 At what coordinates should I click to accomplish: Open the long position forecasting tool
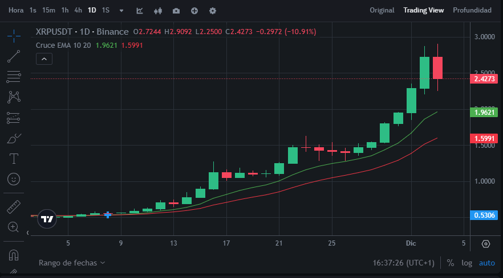(14, 118)
